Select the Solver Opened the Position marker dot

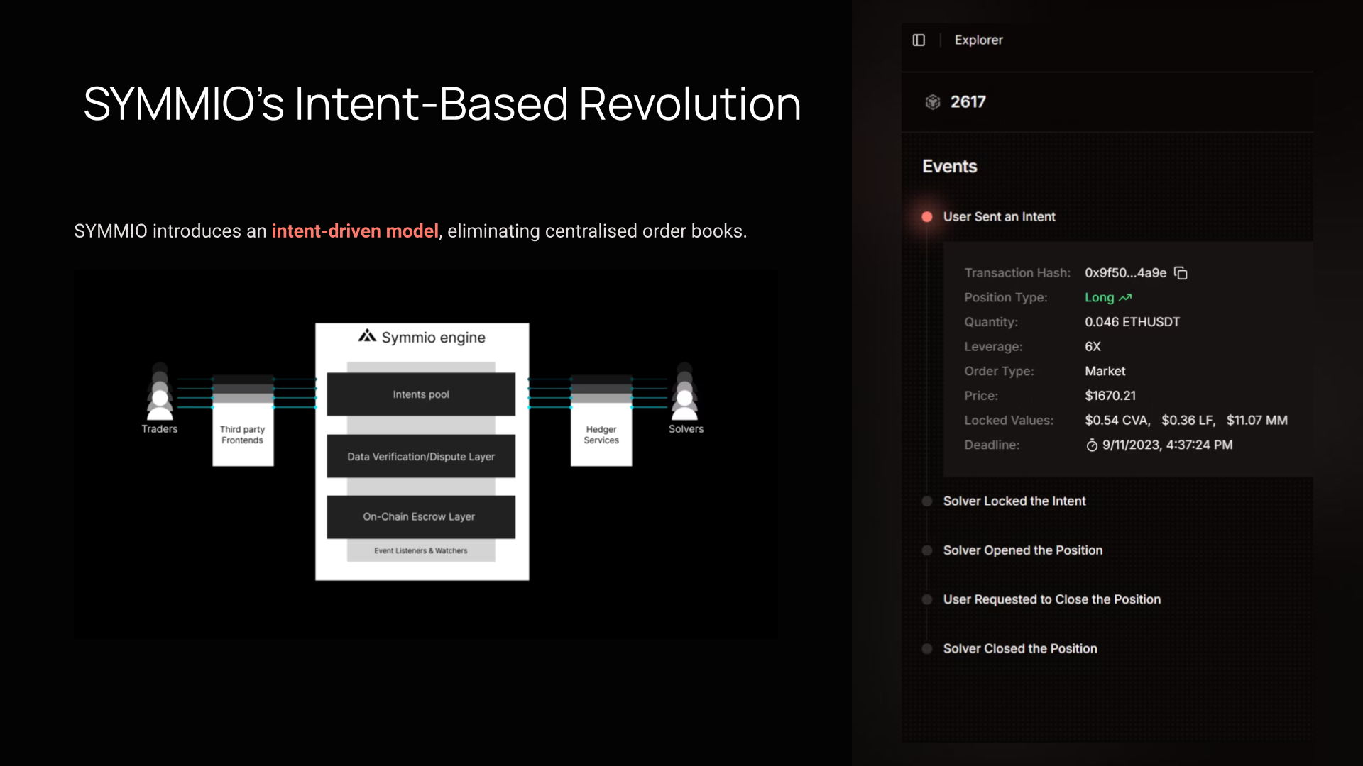[927, 550]
